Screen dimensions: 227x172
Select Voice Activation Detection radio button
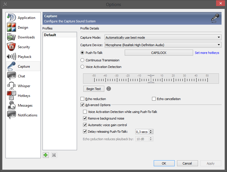click(82, 67)
